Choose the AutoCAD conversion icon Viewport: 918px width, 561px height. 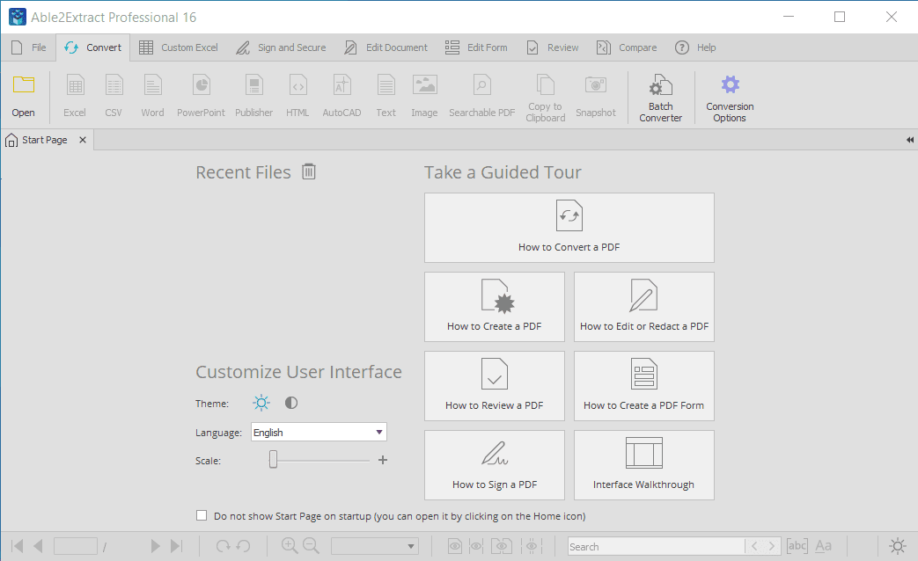point(341,85)
